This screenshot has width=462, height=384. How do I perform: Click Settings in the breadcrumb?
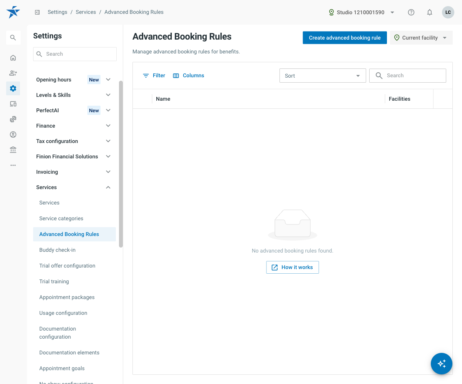(57, 12)
